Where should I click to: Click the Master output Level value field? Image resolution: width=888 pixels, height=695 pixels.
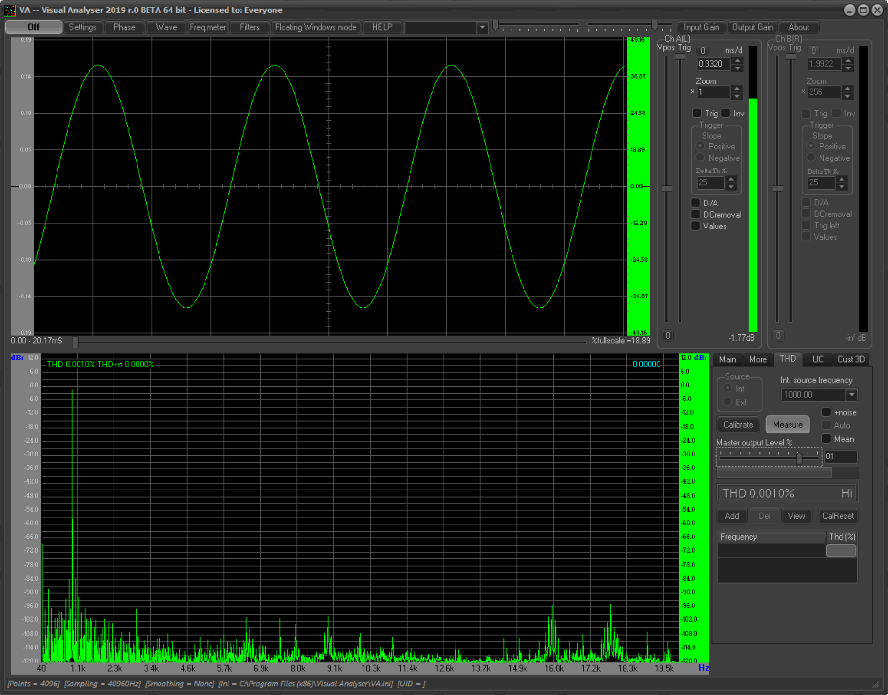point(840,456)
